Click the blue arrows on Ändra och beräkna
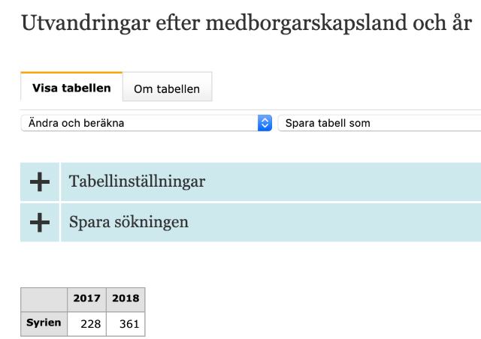 (x=264, y=123)
